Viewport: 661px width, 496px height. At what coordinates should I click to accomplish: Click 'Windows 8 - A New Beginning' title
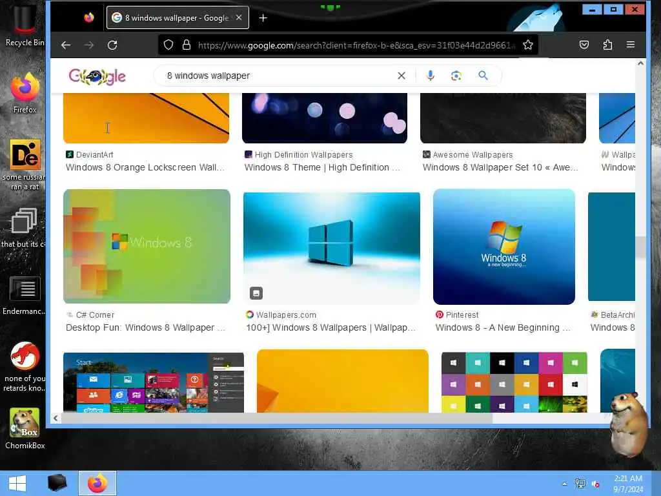(x=503, y=327)
